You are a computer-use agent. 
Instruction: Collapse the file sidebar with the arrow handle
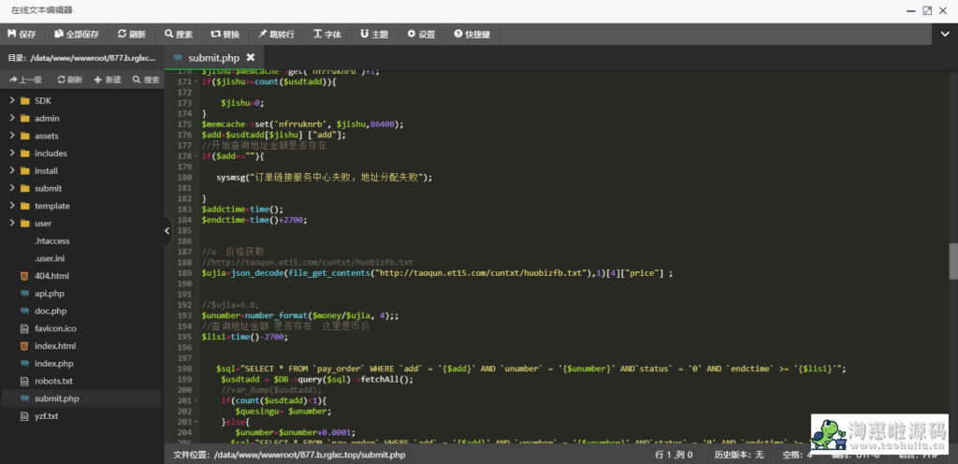(x=167, y=229)
